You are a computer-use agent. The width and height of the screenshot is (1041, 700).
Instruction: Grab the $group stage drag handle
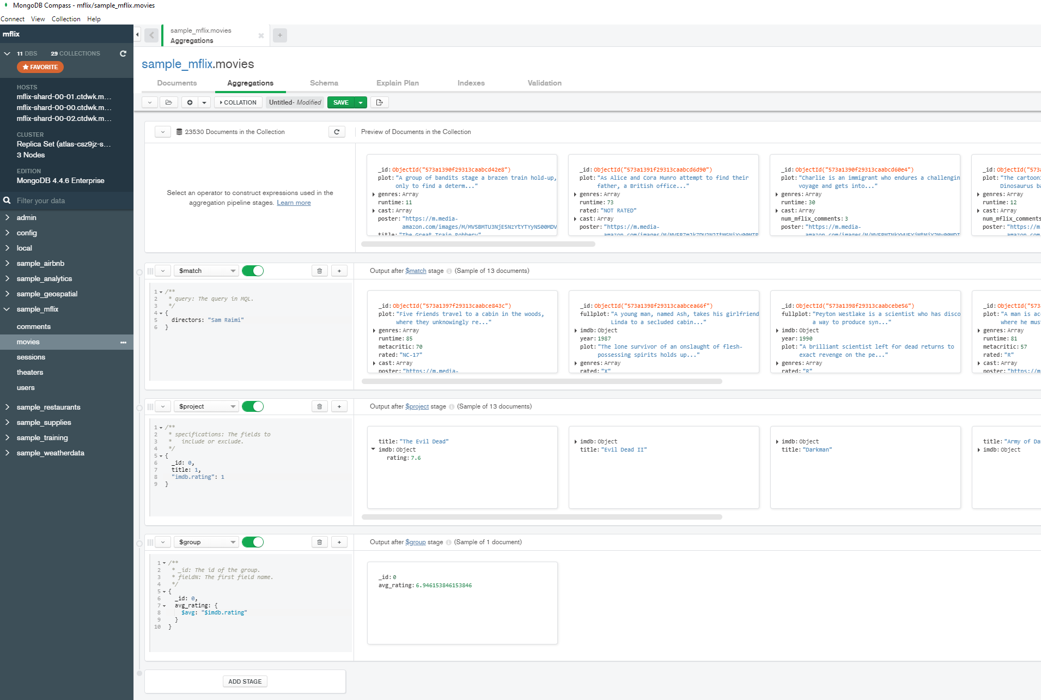coord(150,542)
